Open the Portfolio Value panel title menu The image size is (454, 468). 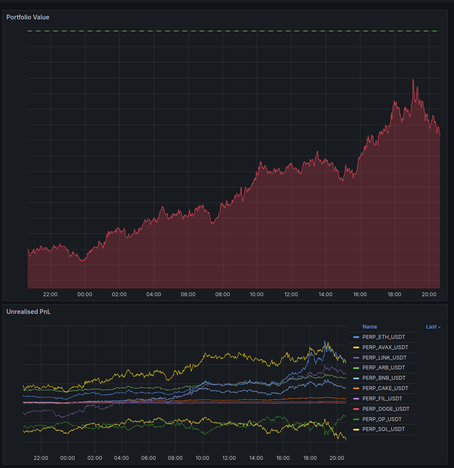28,17
